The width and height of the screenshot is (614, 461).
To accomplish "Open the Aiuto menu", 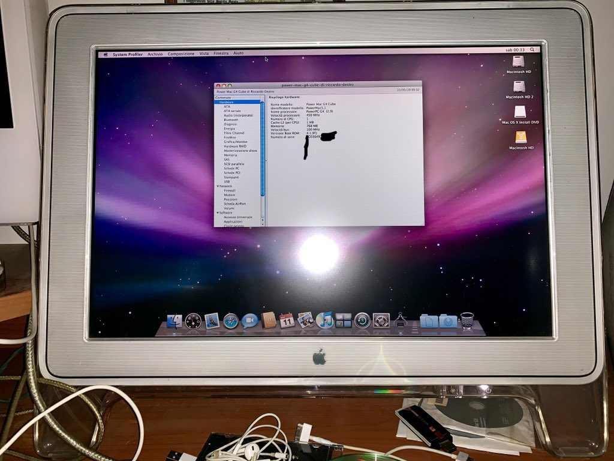I will [239, 53].
